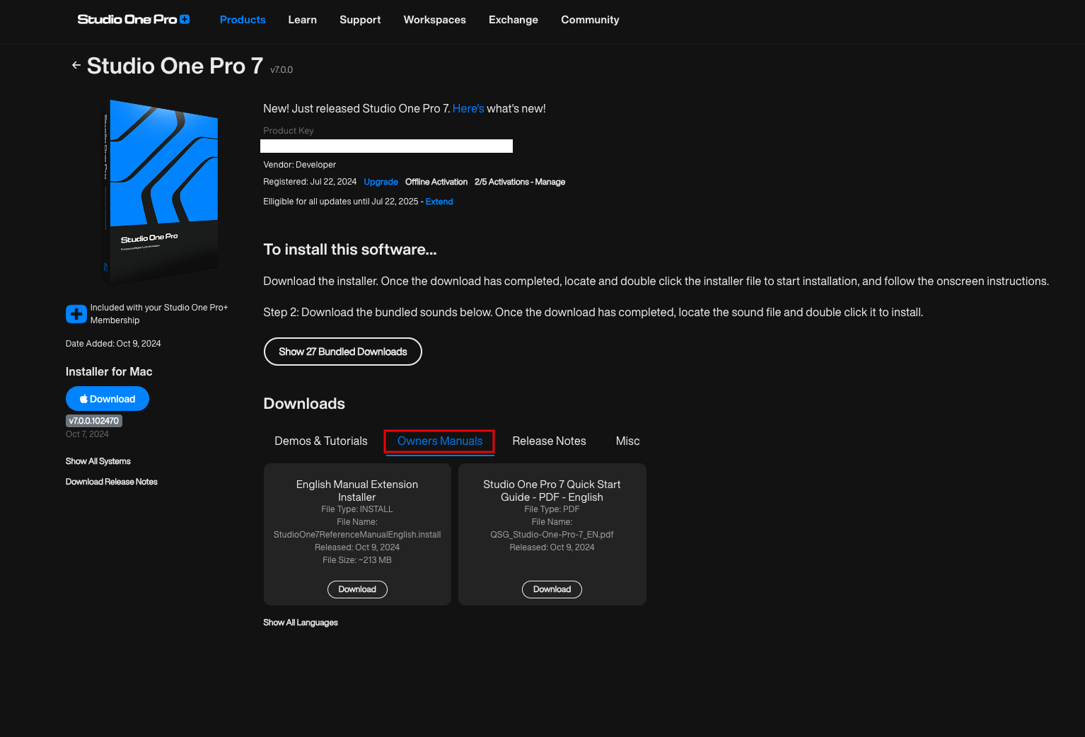Click the back arrow beside Studio One Pro 7
This screenshot has height=737, width=1085.
click(76, 64)
